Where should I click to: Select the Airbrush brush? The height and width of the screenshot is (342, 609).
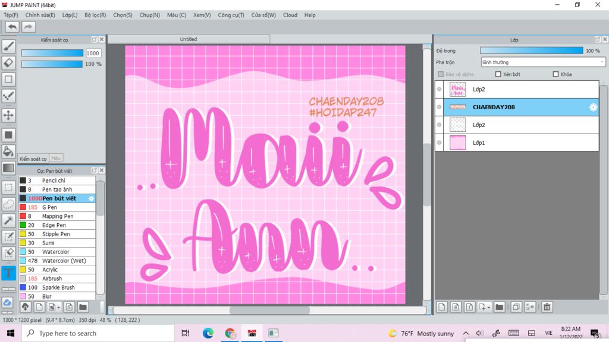[x=56, y=279]
